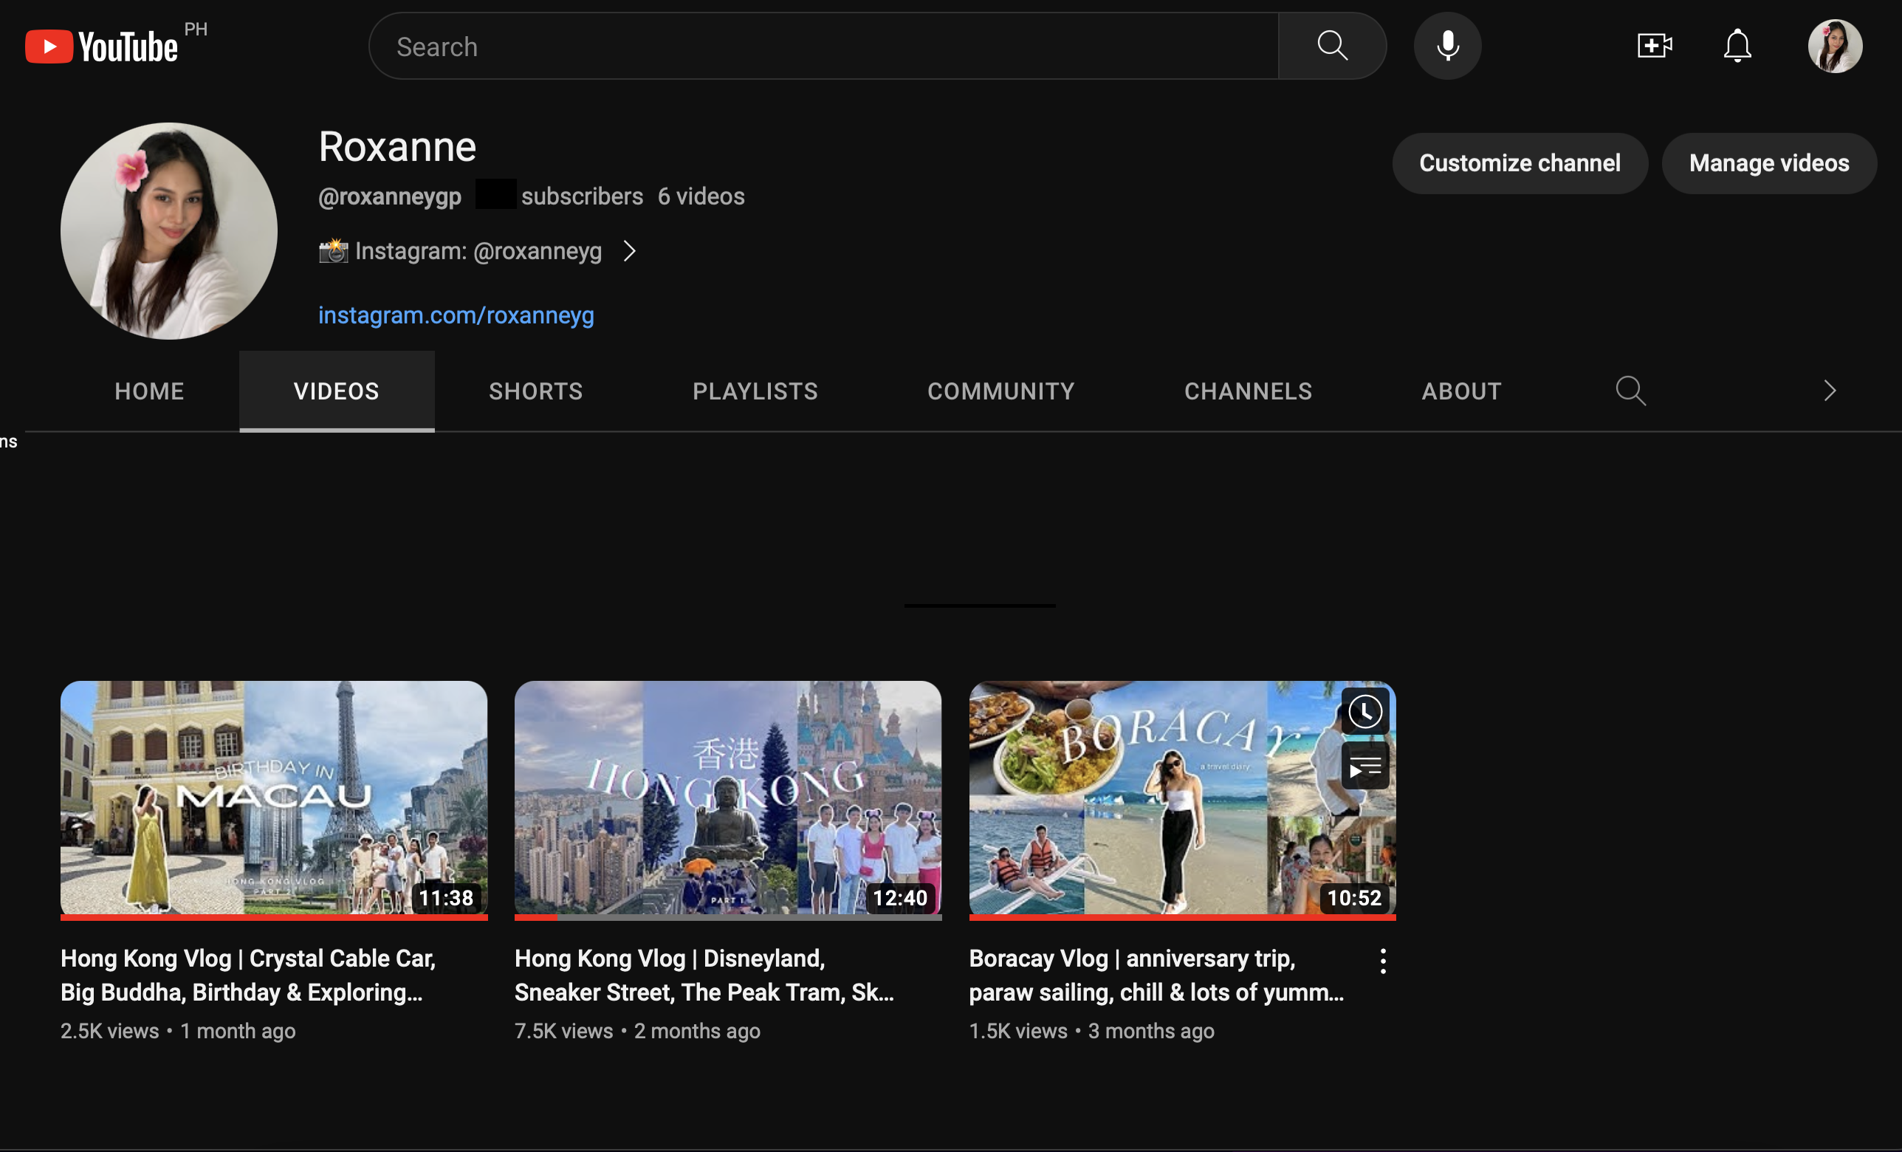Open the Macau birthday video thumbnail
The image size is (1902, 1152).
click(x=274, y=798)
